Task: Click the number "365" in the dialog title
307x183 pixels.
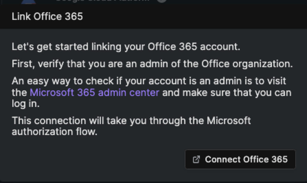Action: pos(74,16)
